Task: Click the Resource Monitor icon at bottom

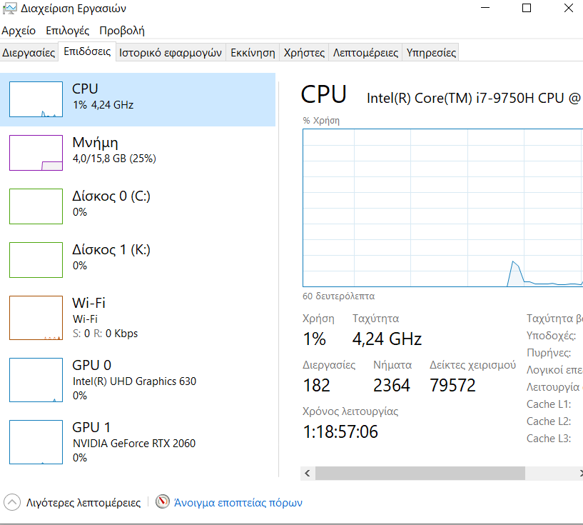Action: pos(163,502)
